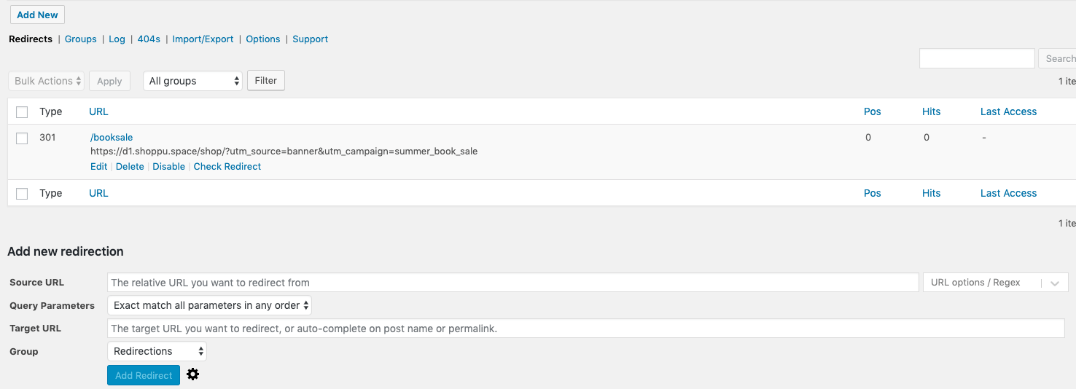Image resolution: width=1076 pixels, height=389 pixels.
Task: Go to the Import/Export tab
Action: pos(203,39)
